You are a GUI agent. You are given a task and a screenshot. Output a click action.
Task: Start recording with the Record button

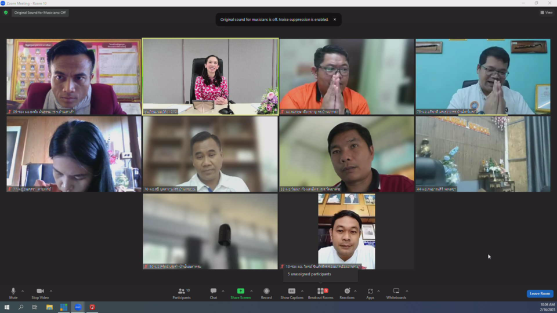(x=266, y=293)
